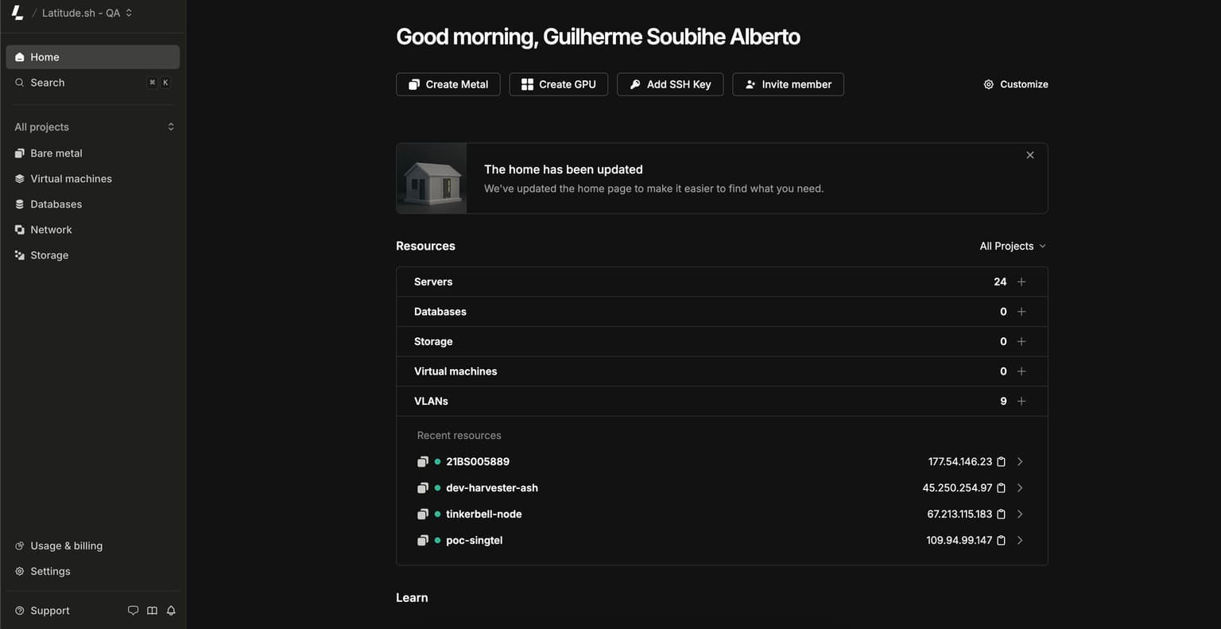Viewport: 1221px width, 629px height.
Task: Open notifications with the bell icon
Action: click(171, 610)
